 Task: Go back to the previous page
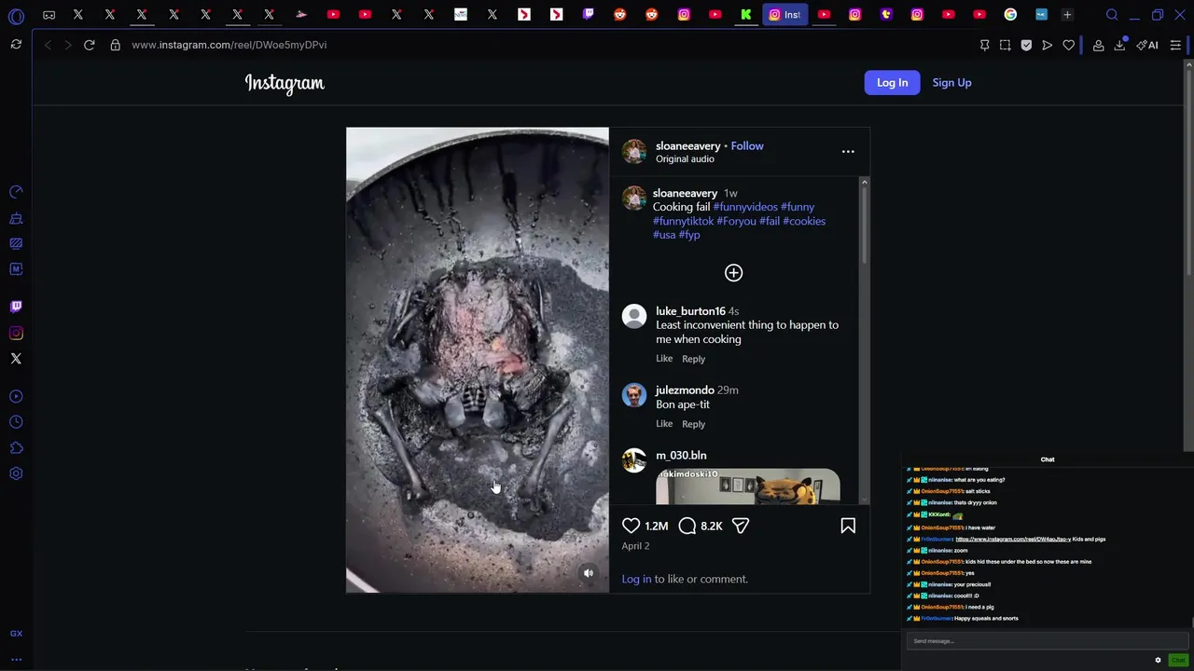(48, 45)
